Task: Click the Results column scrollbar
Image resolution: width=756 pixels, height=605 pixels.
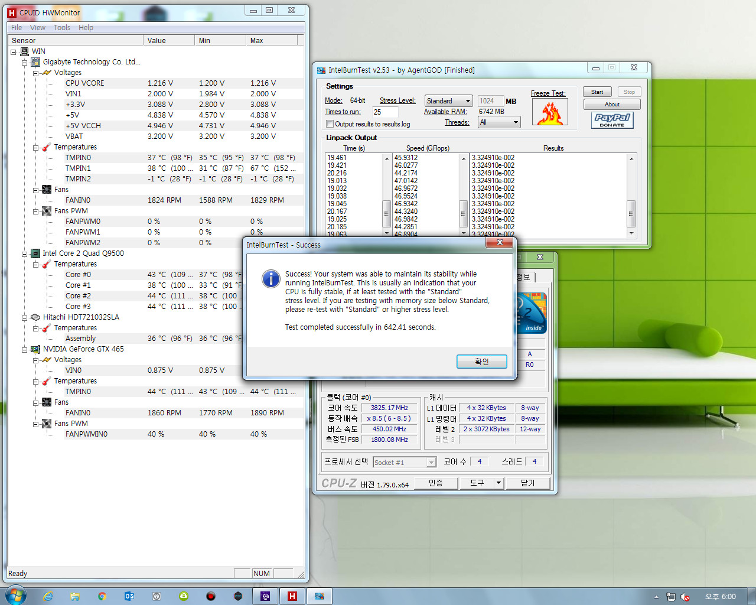Action: (x=631, y=194)
